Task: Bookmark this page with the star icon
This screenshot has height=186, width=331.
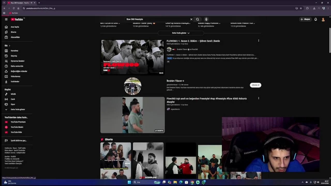Action: [x=301, y=8]
